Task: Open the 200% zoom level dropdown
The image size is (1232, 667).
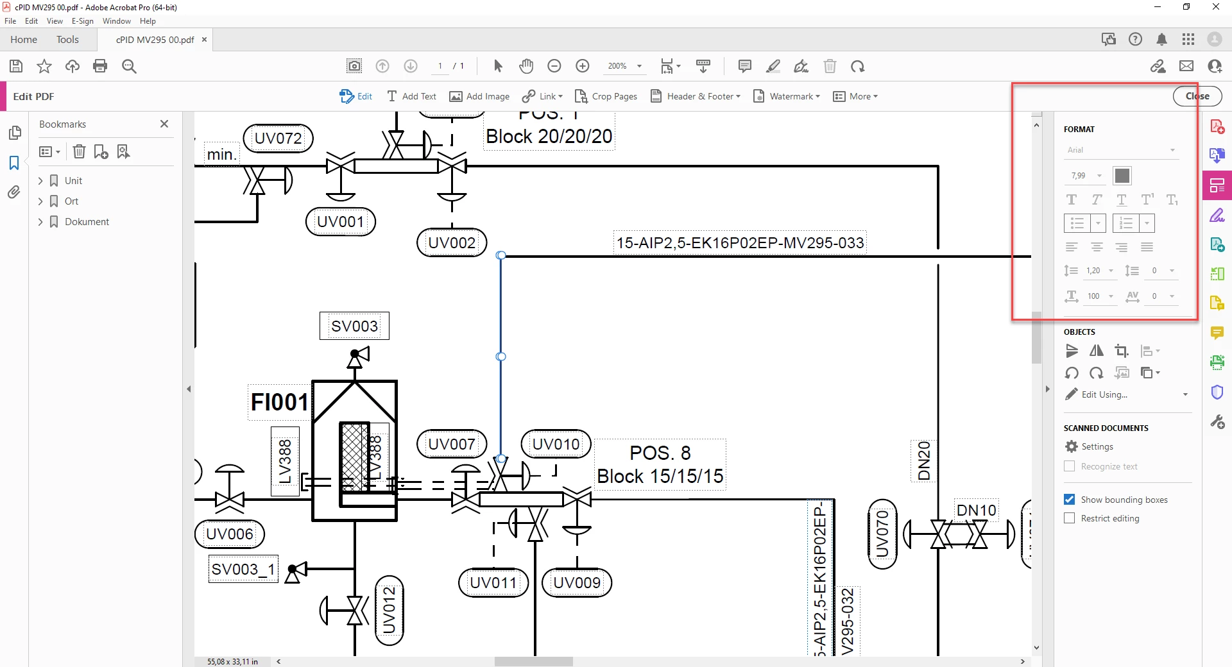Action: click(x=639, y=66)
